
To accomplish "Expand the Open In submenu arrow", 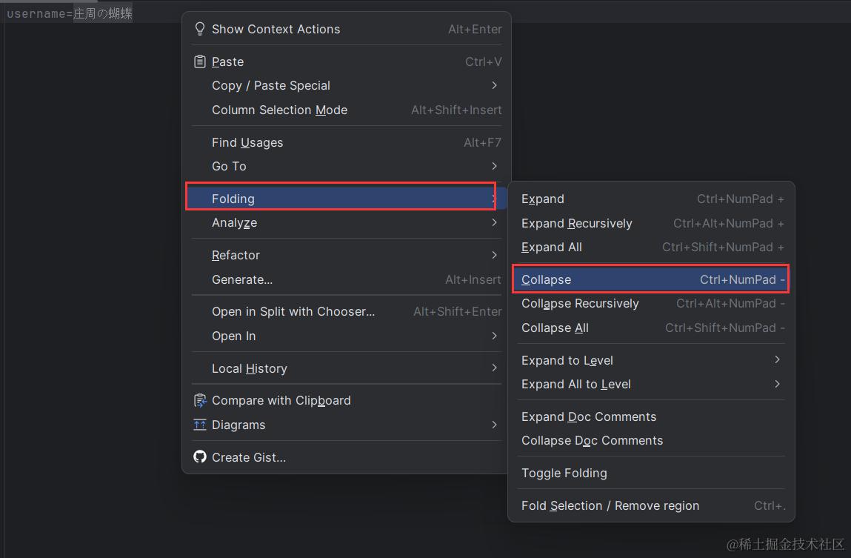I will [x=494, y=336].
